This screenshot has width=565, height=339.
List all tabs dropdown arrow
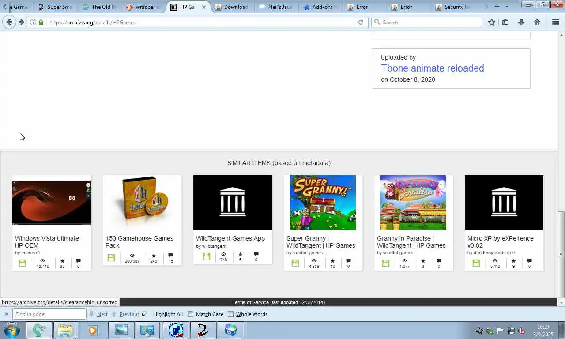pos(507,7)
